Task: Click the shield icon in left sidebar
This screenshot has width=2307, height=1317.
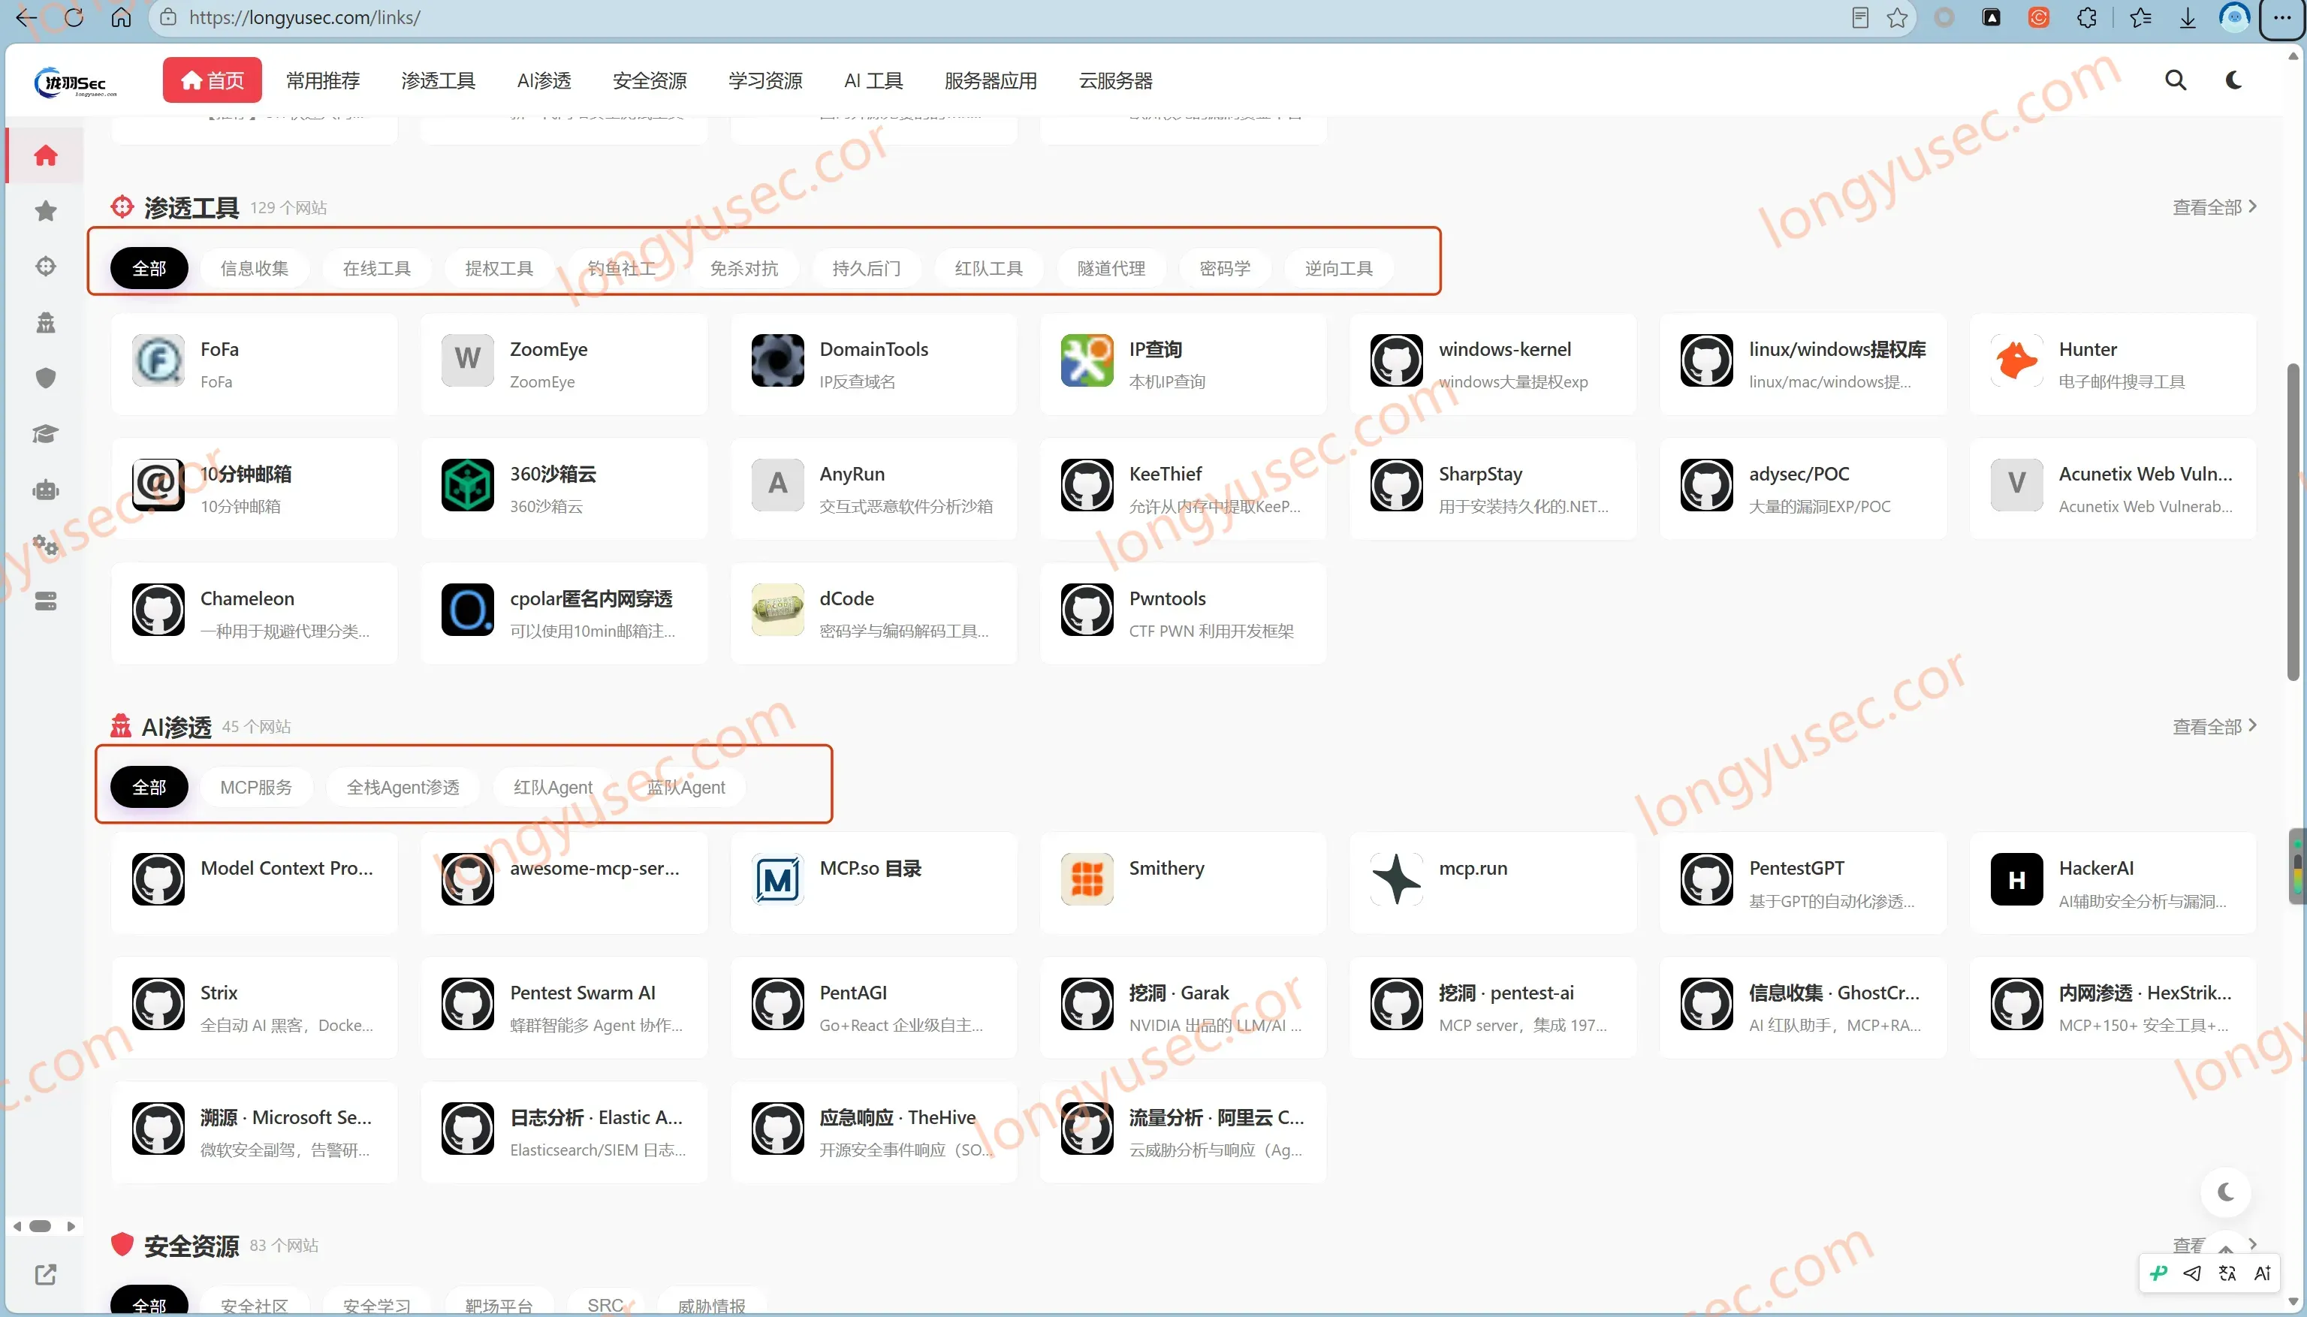Action: 45,378
